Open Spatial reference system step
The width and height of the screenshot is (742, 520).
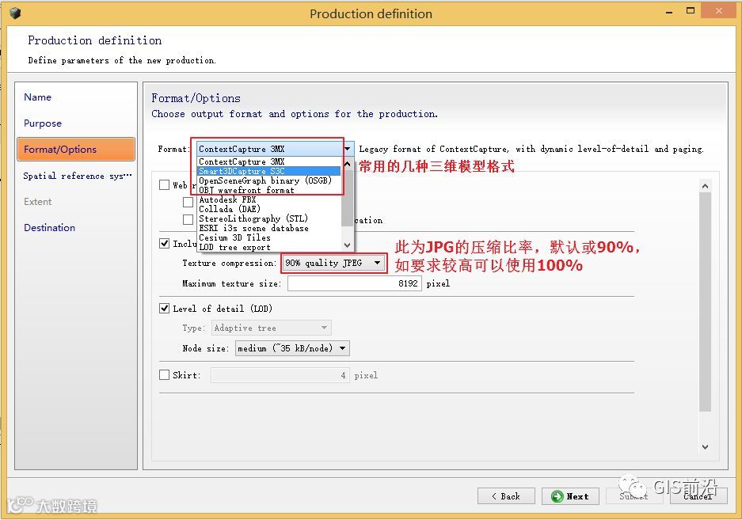point(78,176)
